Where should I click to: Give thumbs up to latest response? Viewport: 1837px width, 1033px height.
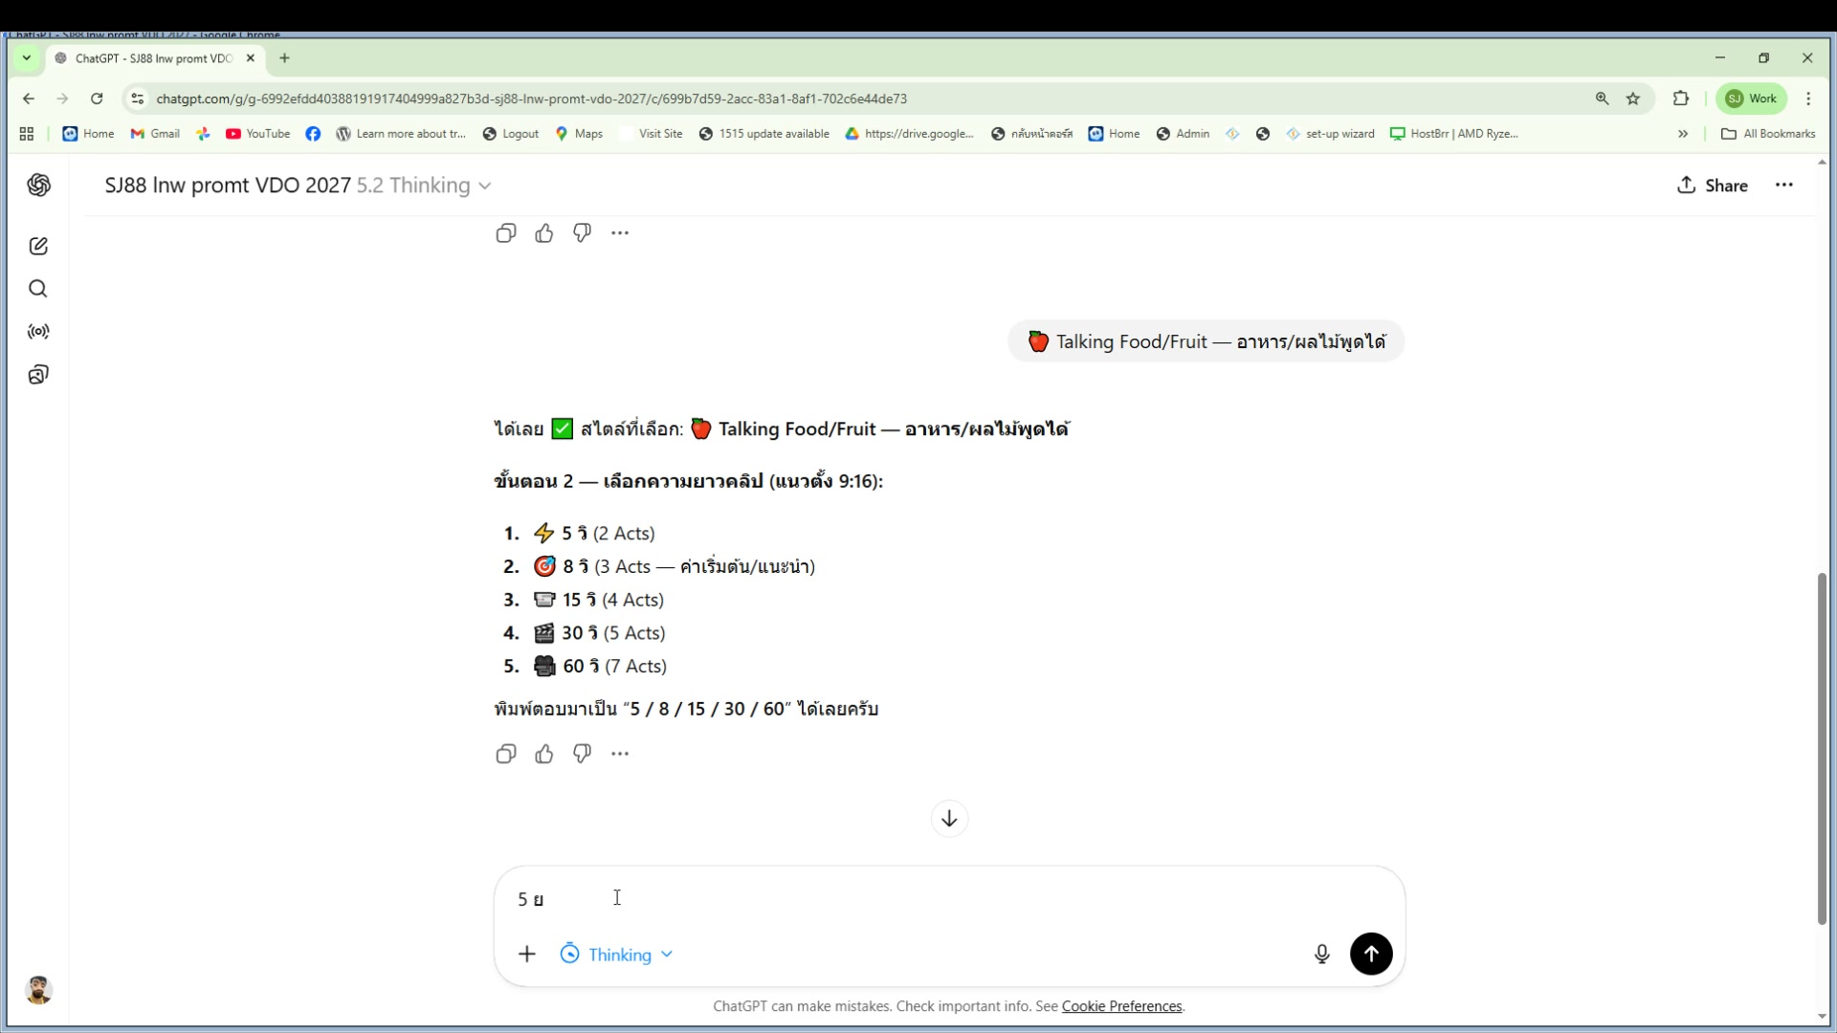click(x=543, y=754)
